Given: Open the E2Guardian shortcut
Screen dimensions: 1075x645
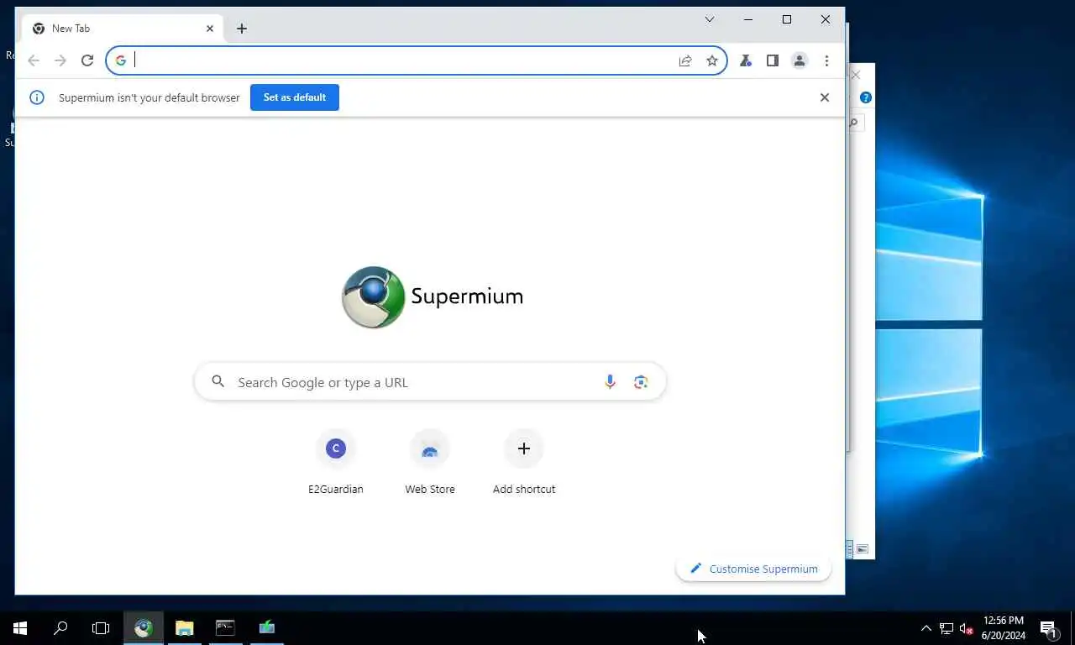Looking at the screenshot, I should 336,462.
